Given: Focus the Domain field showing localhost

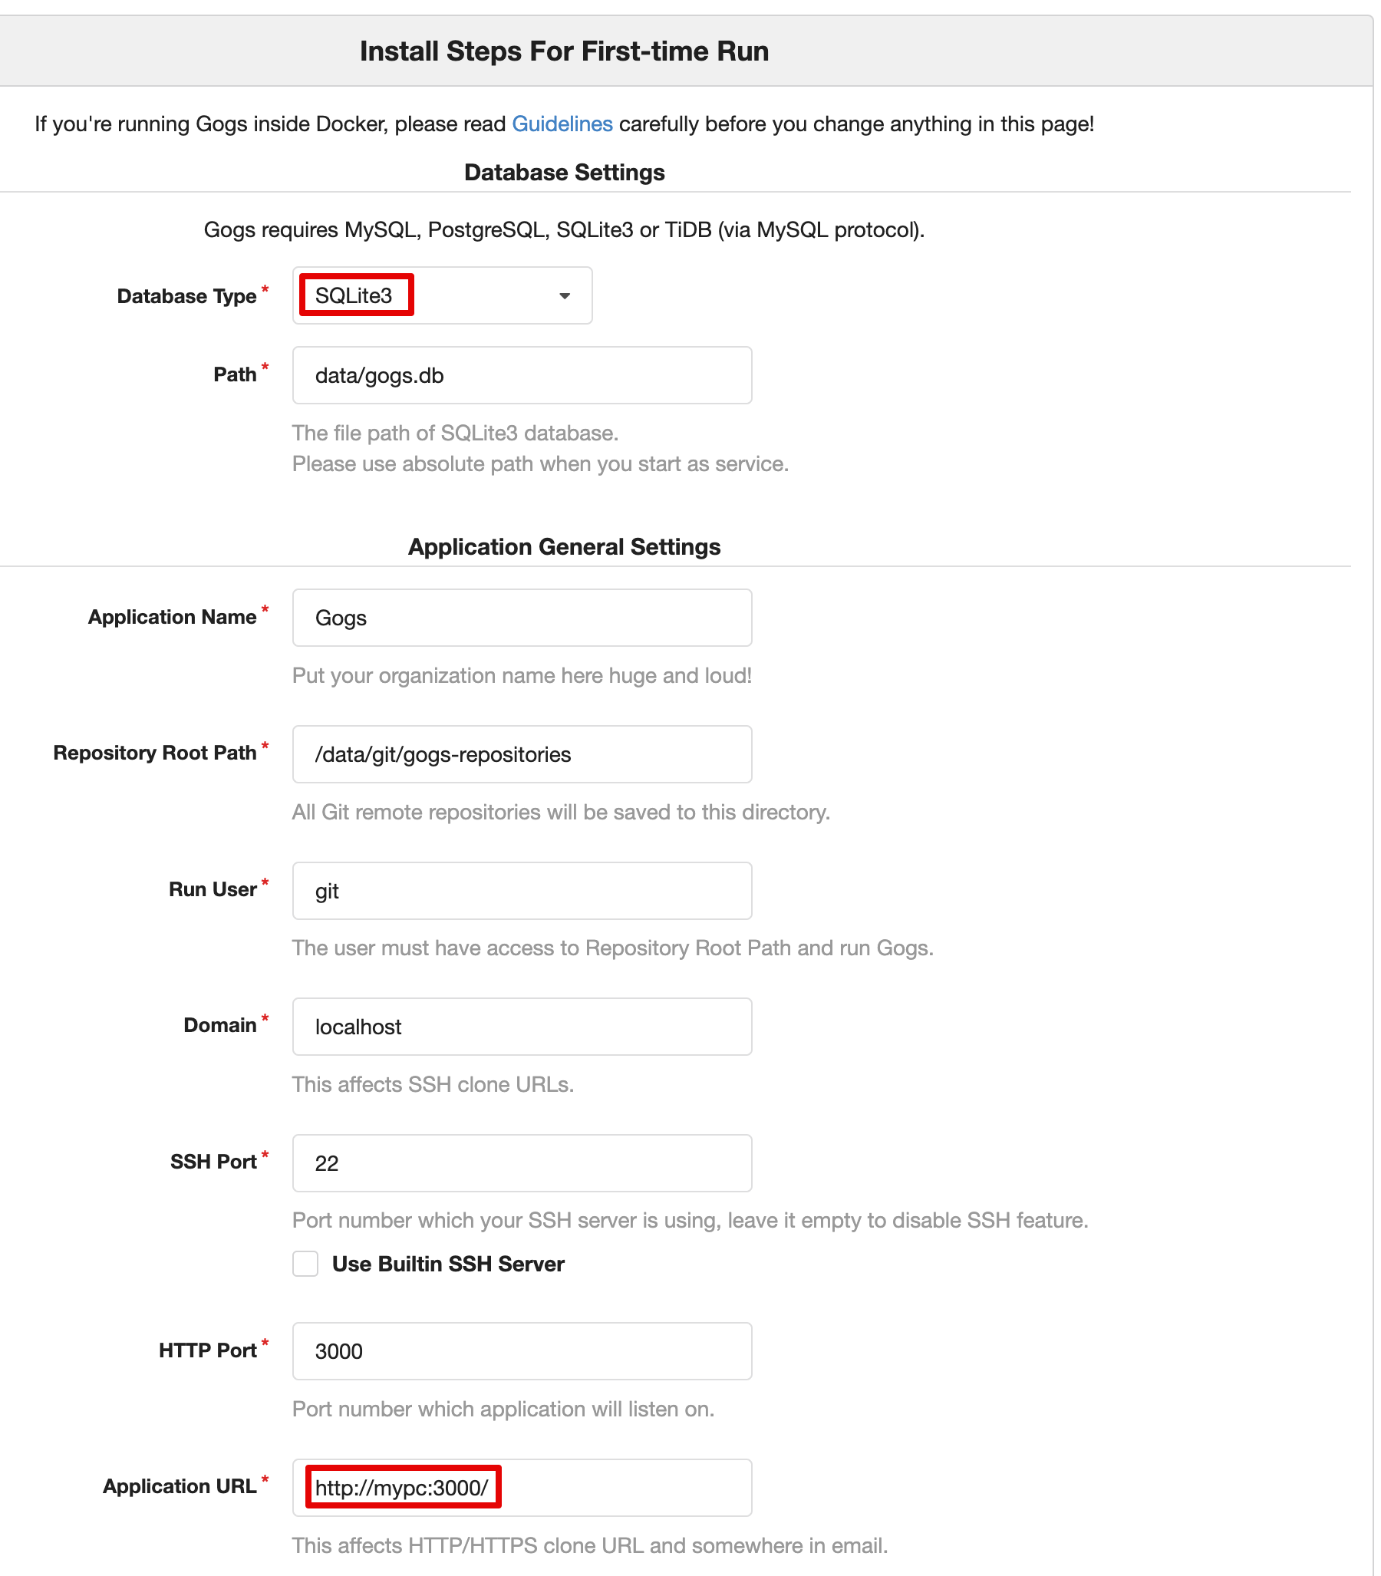Looking at the screenshot, I should click(x=522, y=1027).
